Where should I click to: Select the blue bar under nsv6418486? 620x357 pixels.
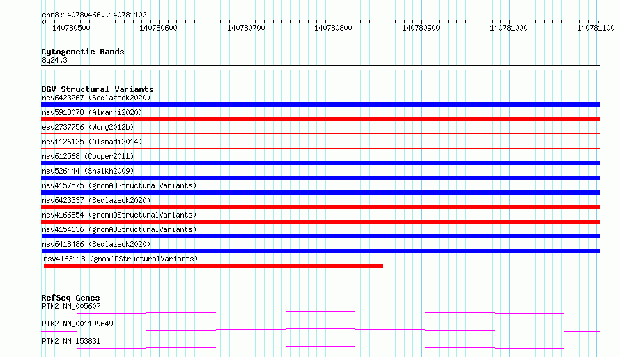click(x=320, y=251)
